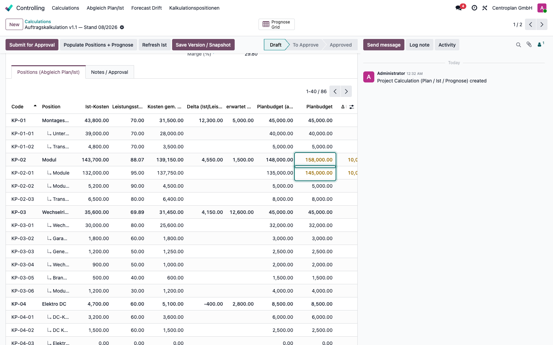553x345 pixels.
Task: Open the debug tools icon
Action: click(485, 8)
